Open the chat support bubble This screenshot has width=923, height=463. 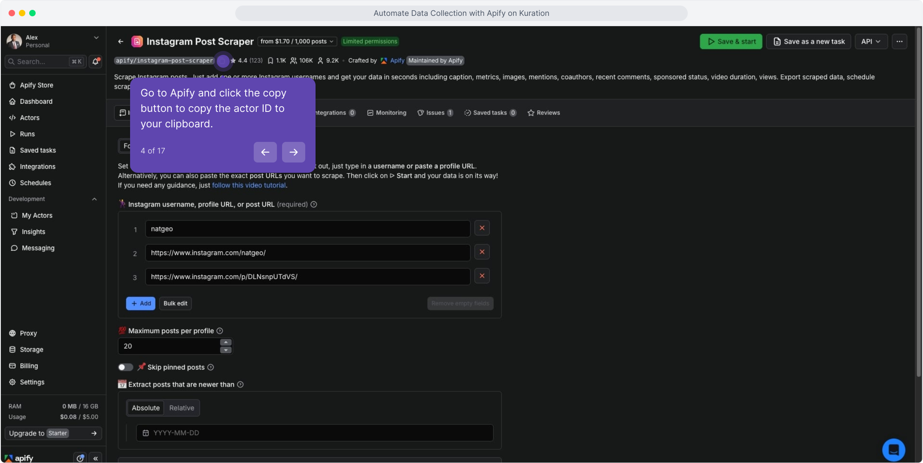click(893, 450)
